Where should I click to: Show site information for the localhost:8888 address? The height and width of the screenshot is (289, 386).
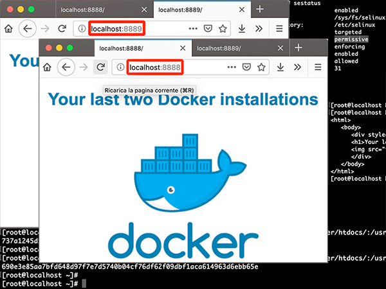pos(120,67)
